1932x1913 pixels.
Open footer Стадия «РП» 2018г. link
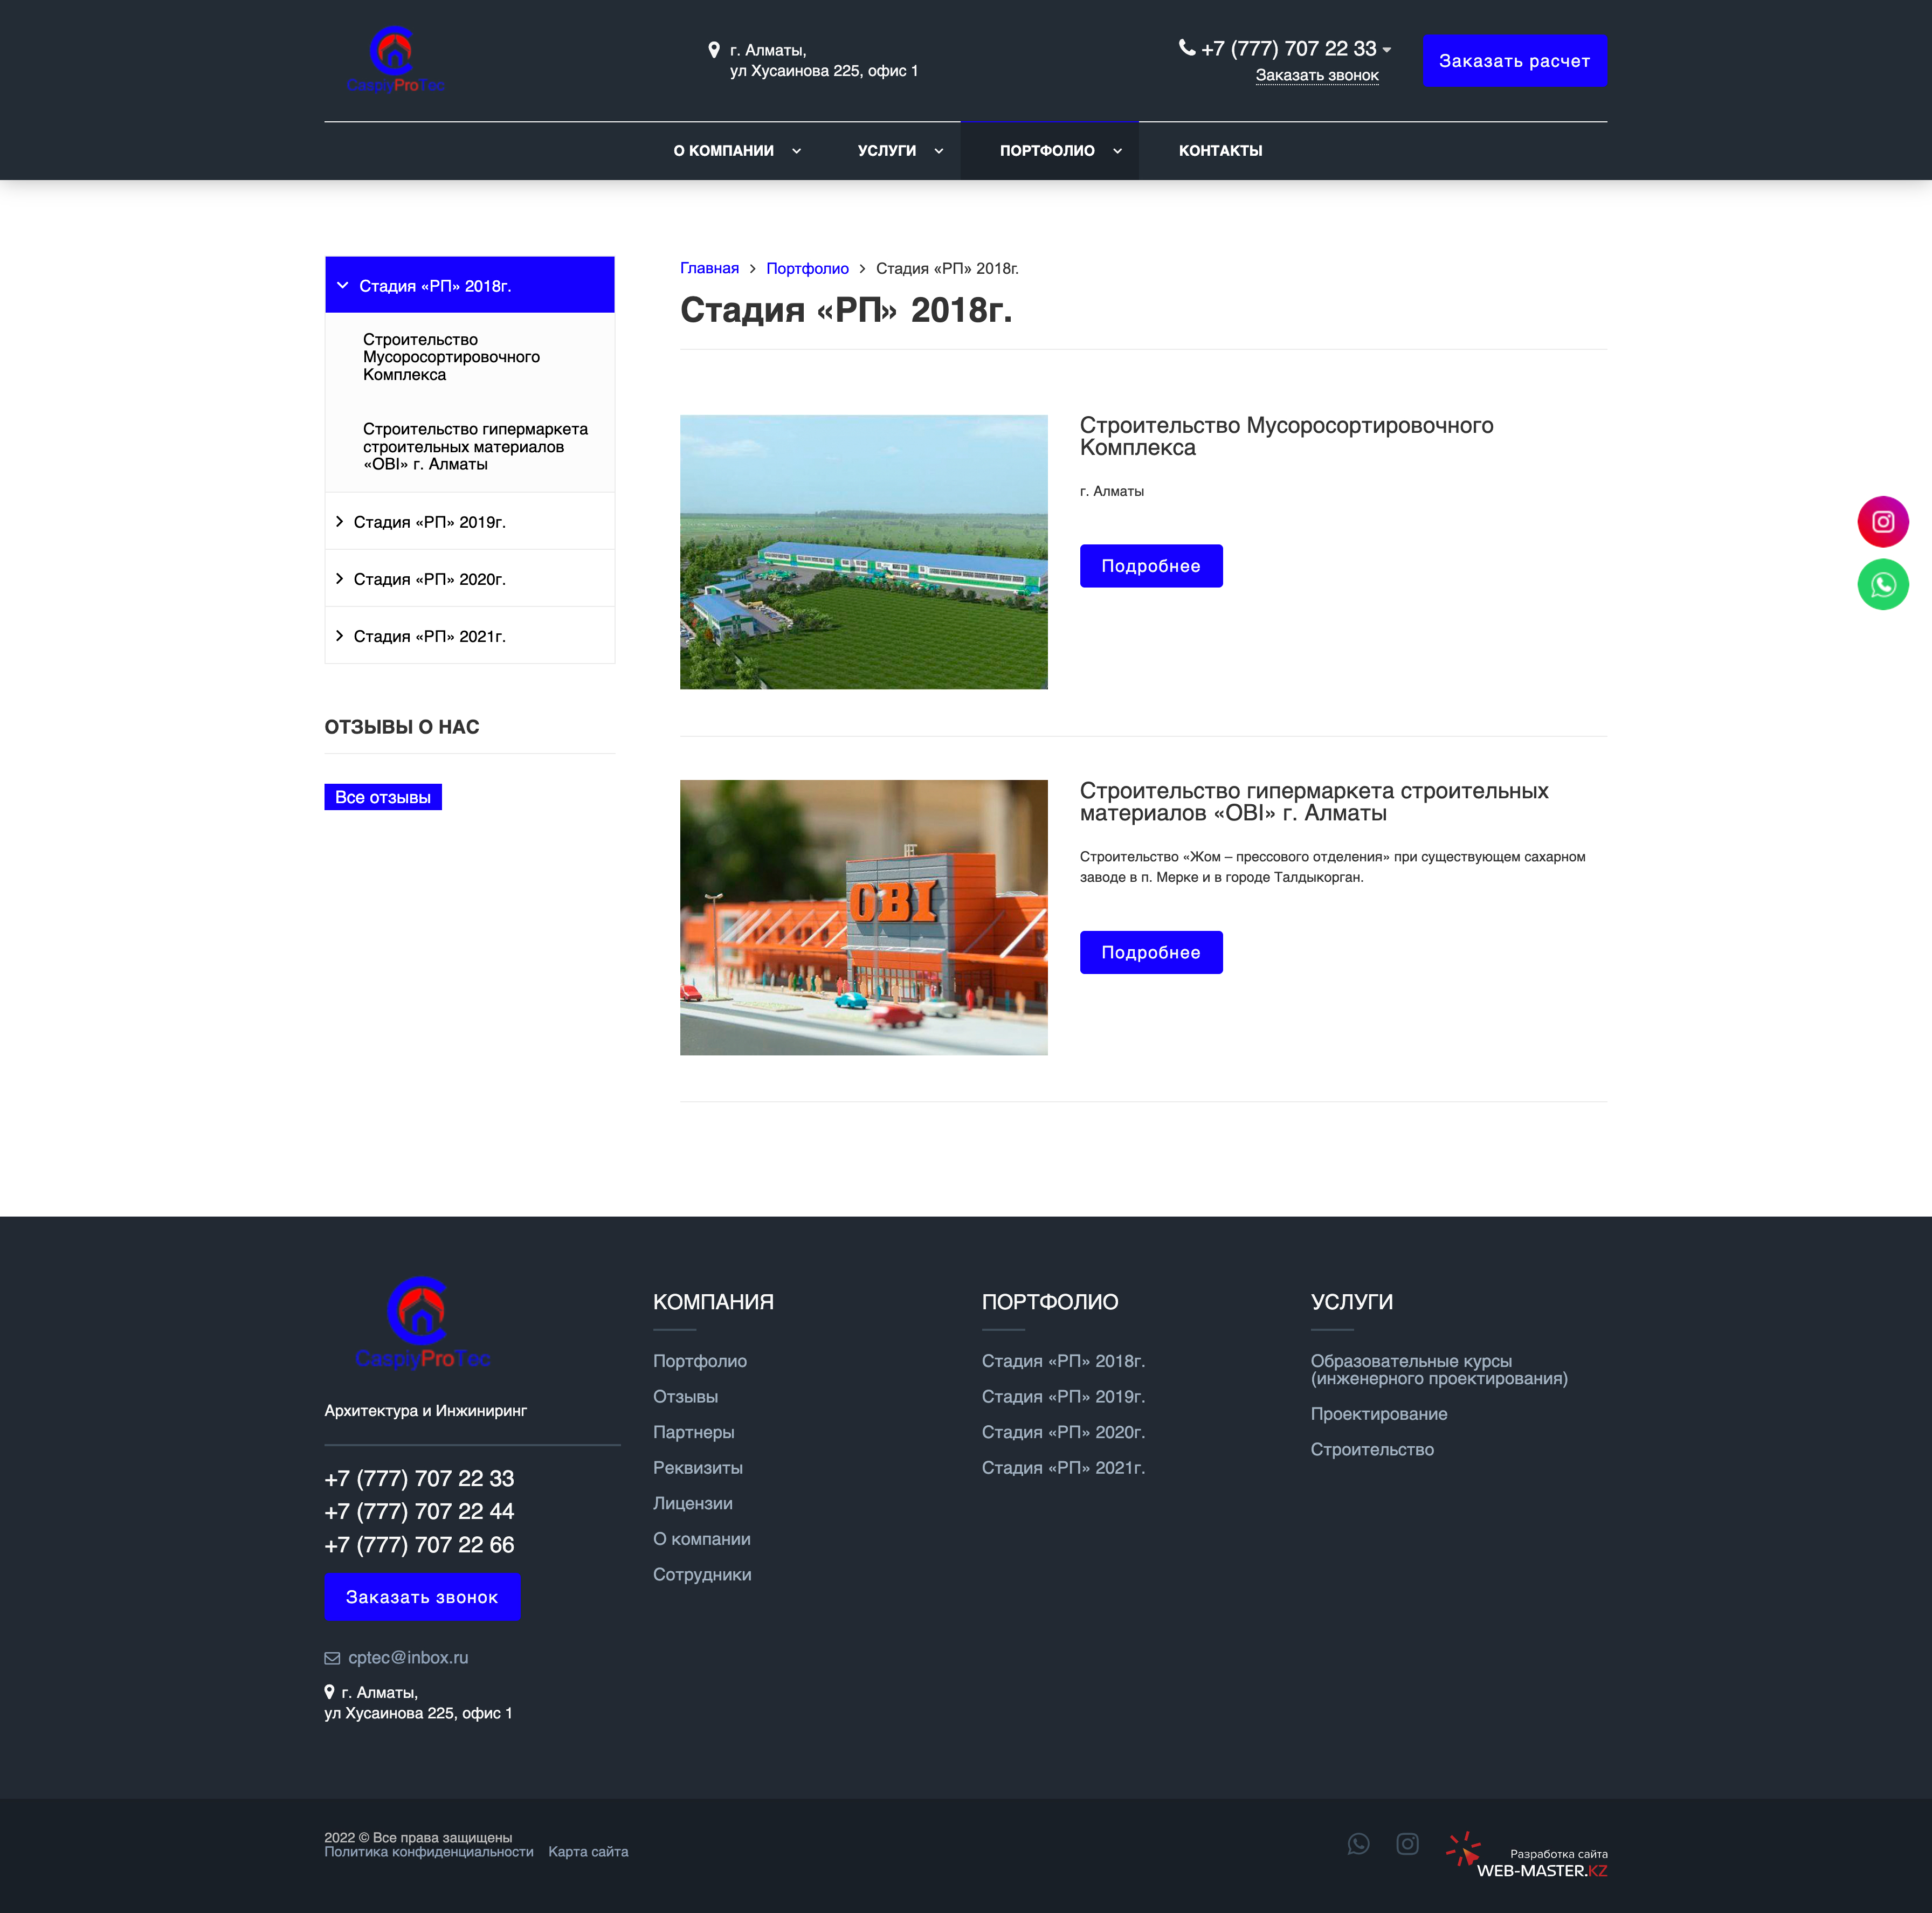[1064, 1361]
